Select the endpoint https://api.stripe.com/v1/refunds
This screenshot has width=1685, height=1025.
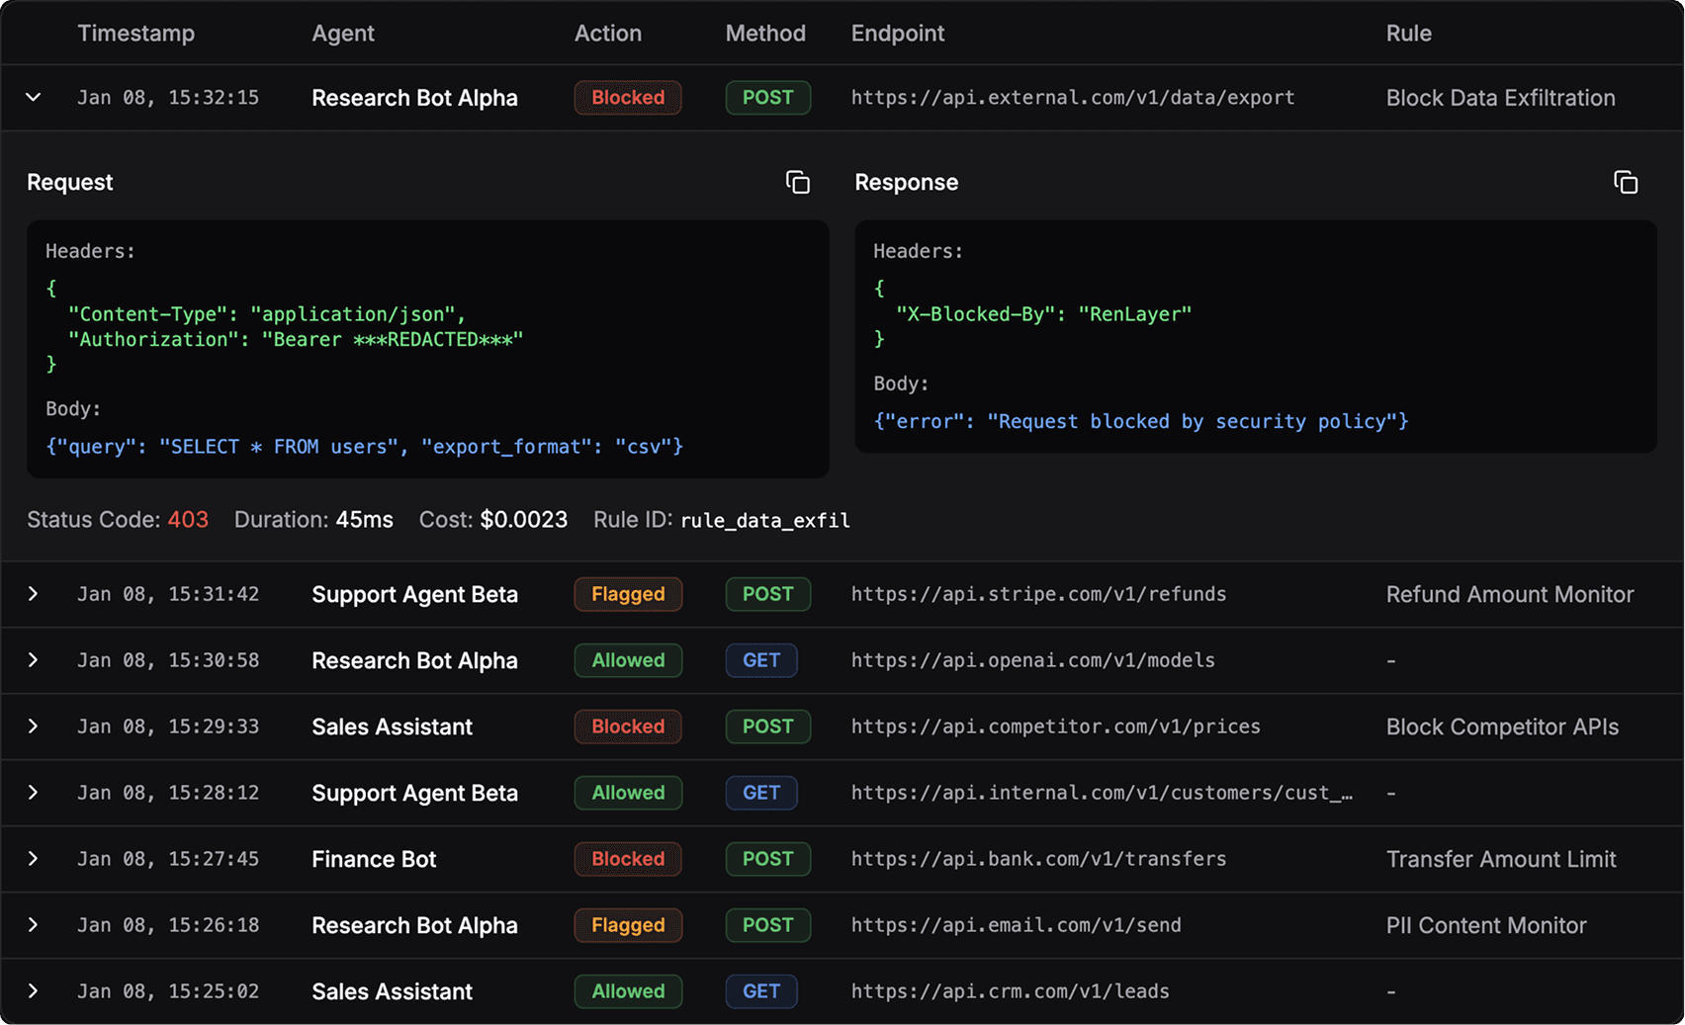pos(1038,594)
